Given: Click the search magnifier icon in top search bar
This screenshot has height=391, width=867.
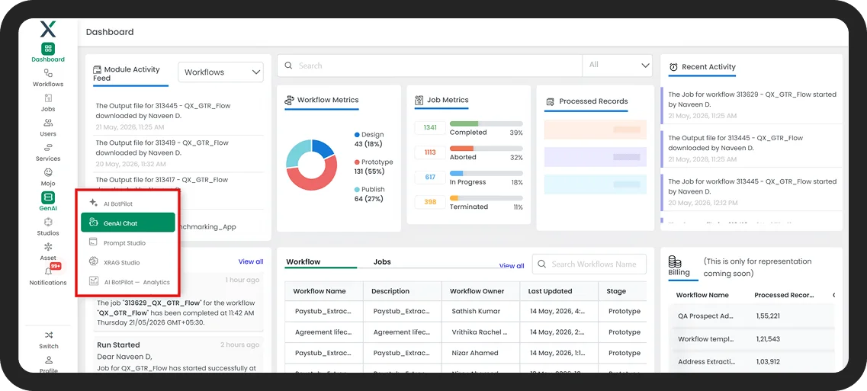Looking at the screenshot, I should tap(289, 66).
